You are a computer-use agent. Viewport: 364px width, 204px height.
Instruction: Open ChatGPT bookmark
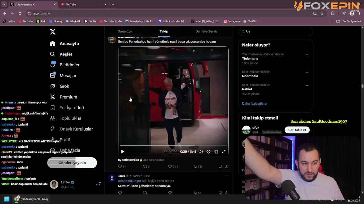[x=251, y=21]
